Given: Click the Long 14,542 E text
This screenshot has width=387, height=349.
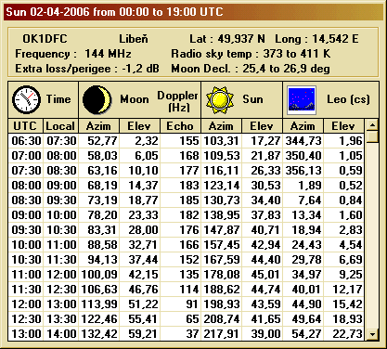Looking at the screenshot, I should point(316,39).
